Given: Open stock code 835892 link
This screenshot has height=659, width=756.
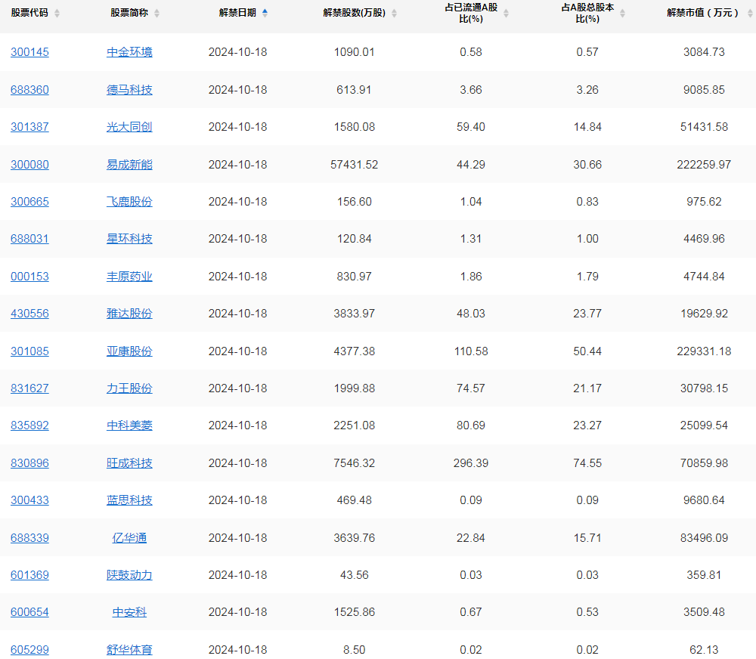Looking at the screenshot, I should (x=30, y=425).
